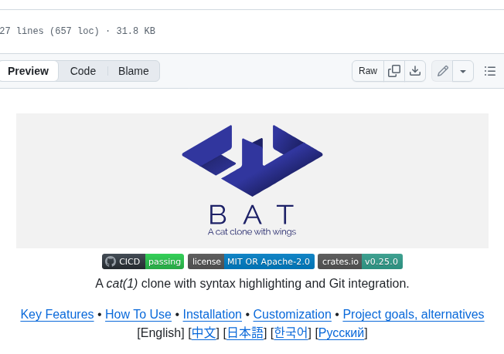This screenshot has width=504, height=354.
Task: Select the '31.8 KB' file size text
Action: (x=135, y=31)
